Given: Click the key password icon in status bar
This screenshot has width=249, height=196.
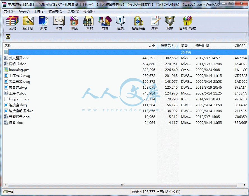Looking at the screenshot, I should 11,192.
